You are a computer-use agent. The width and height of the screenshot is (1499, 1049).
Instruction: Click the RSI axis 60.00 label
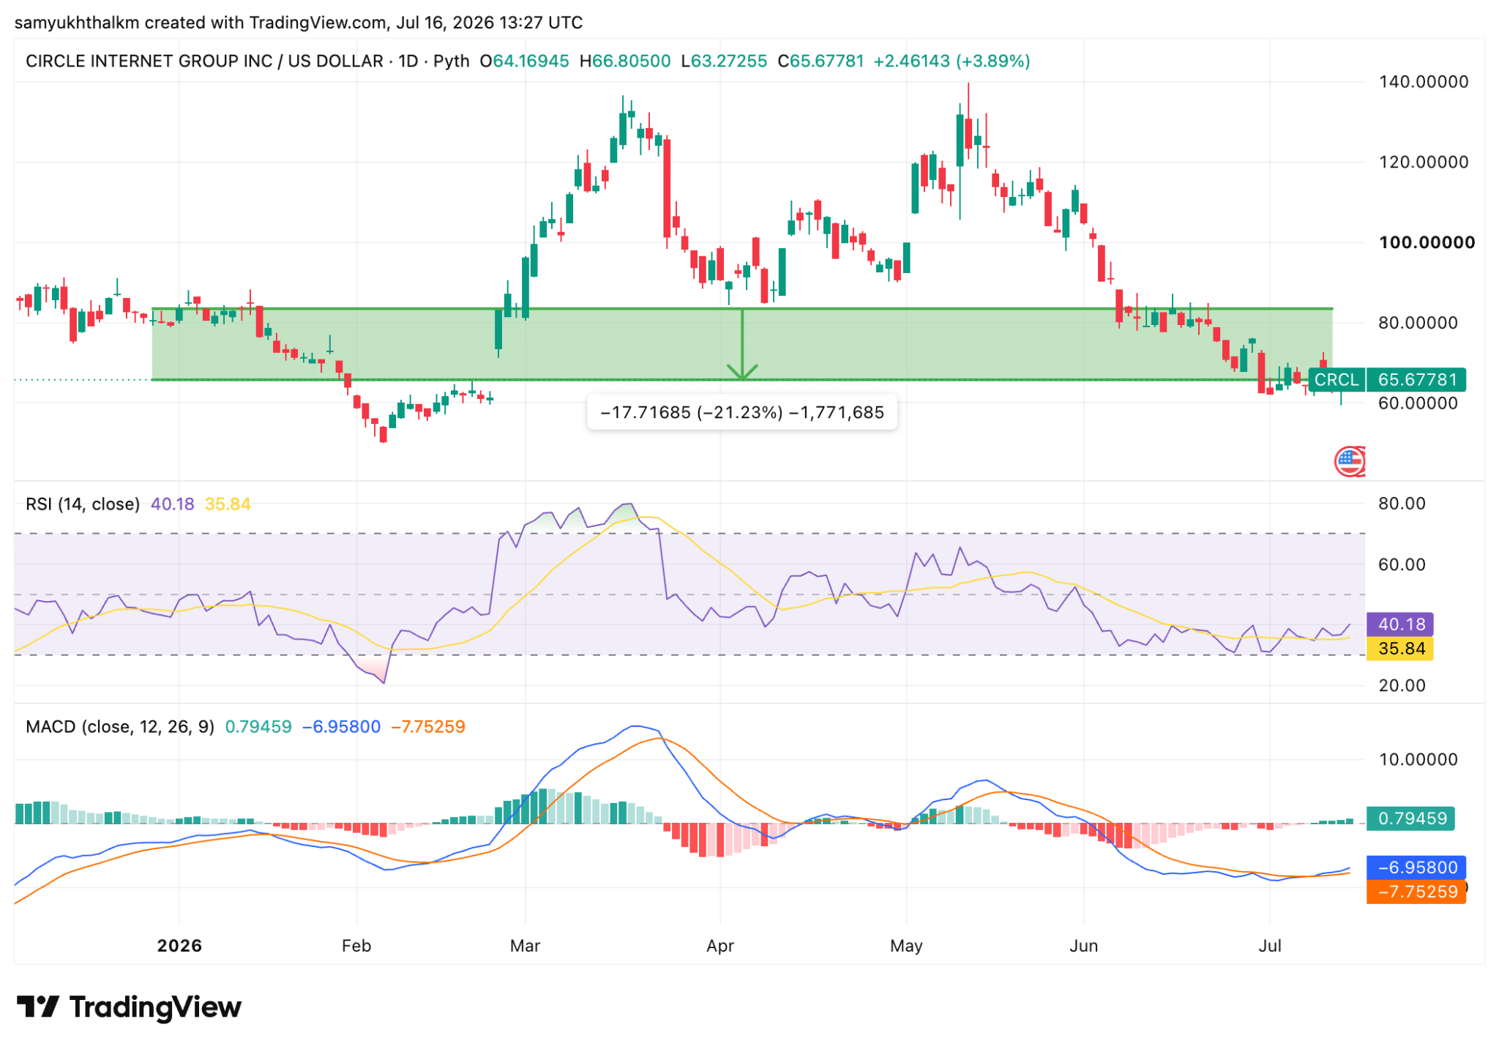click(x=1402, y=564)
